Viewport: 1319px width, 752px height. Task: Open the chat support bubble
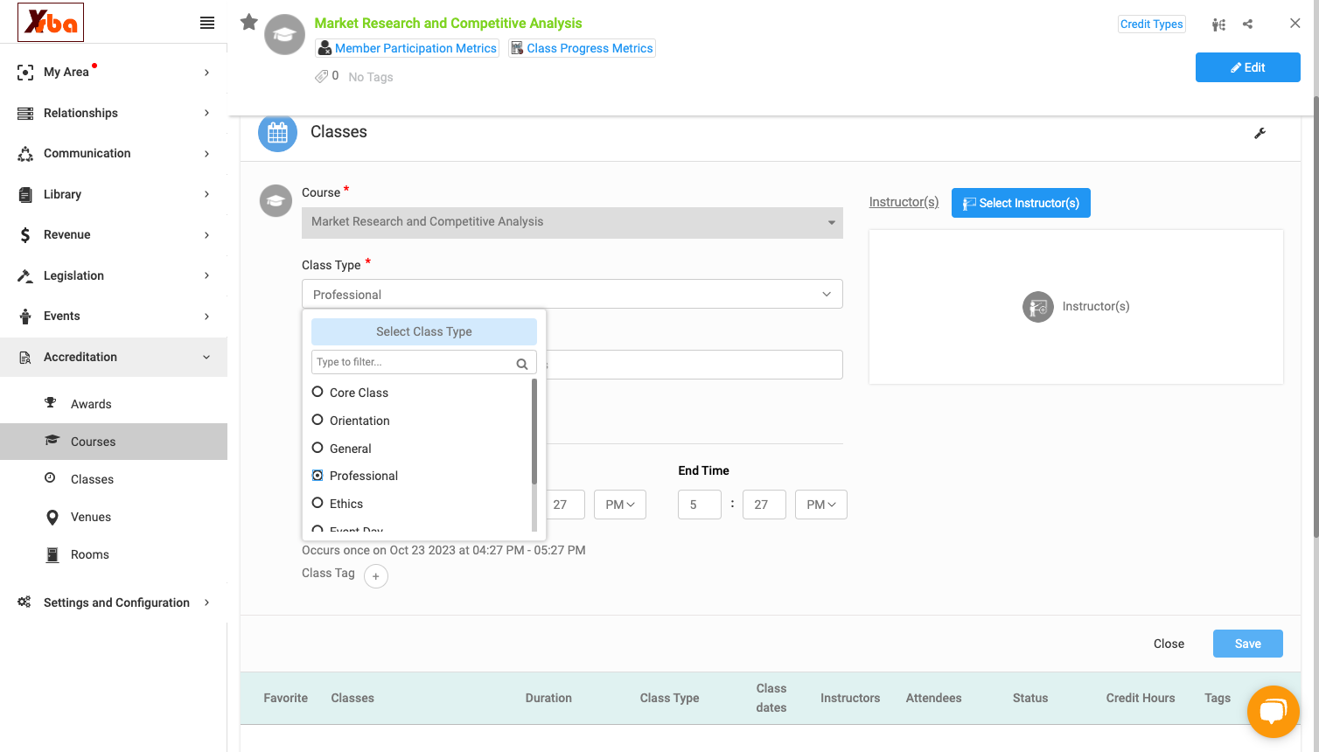point(1274,711)
